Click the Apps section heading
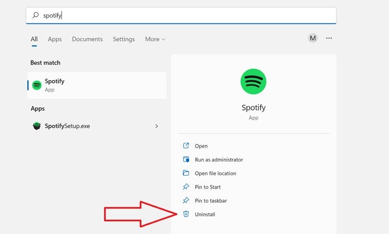Screen dimensions: 389x234 coord(38,108)
